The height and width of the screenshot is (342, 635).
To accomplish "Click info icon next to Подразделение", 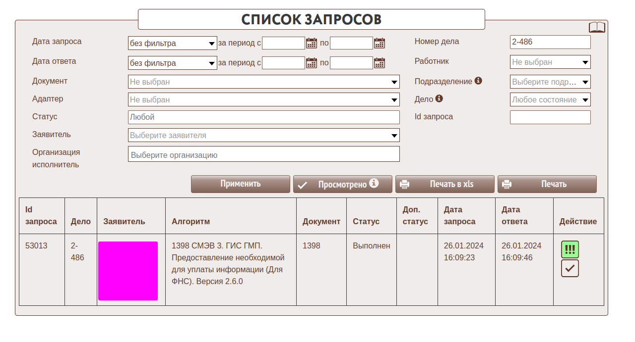I will pos(478,81).
